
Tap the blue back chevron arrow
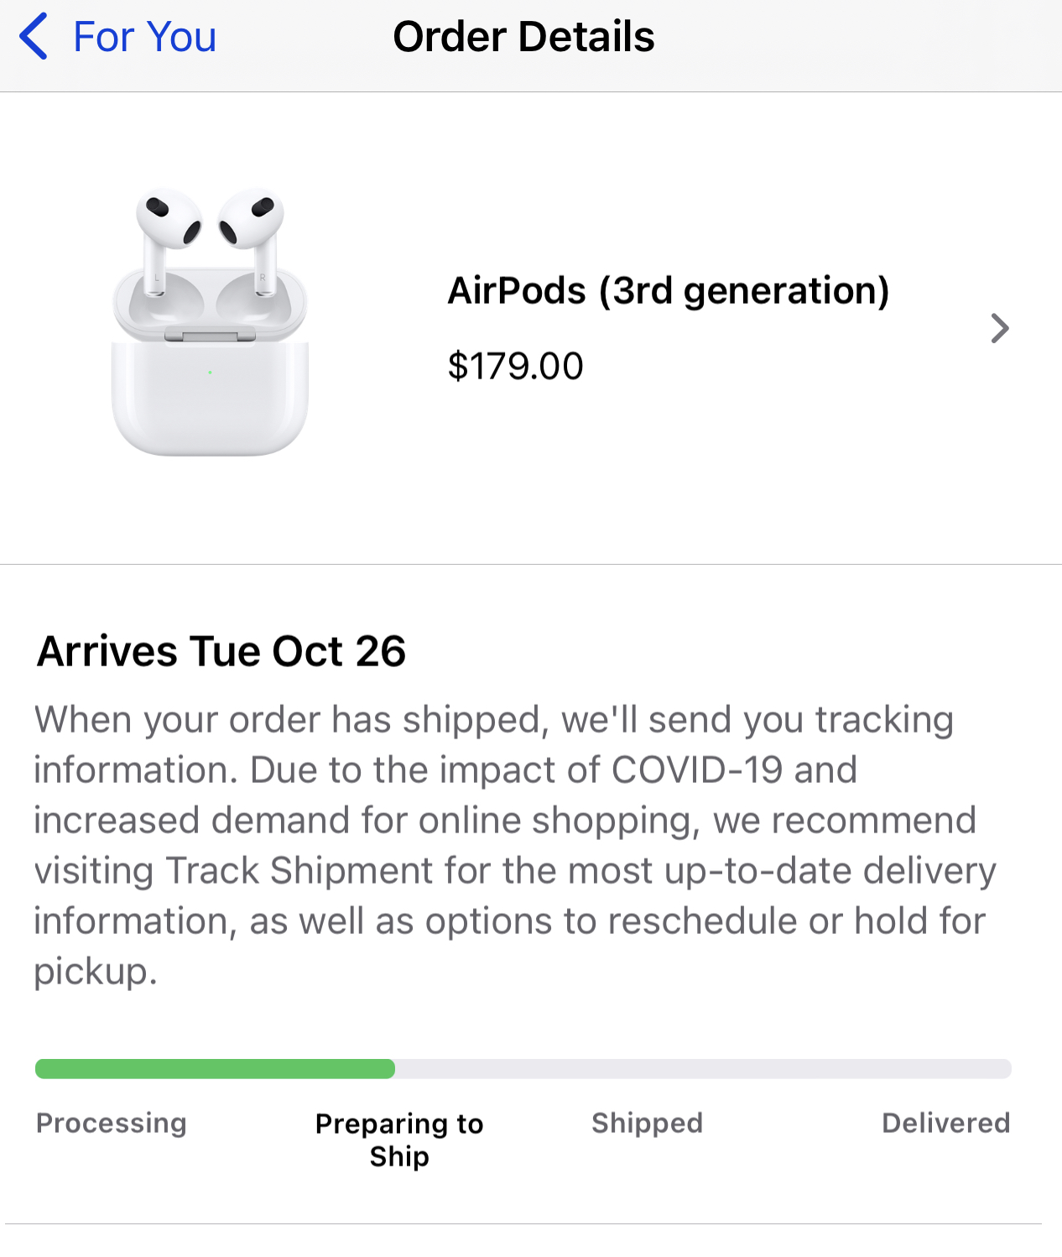[x=34, y=37]
